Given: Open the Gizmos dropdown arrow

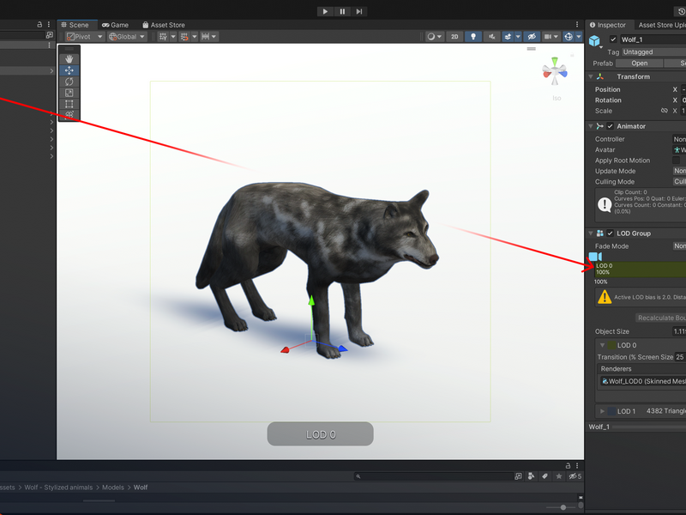Looking at the screenshot, I should [579, 37].
